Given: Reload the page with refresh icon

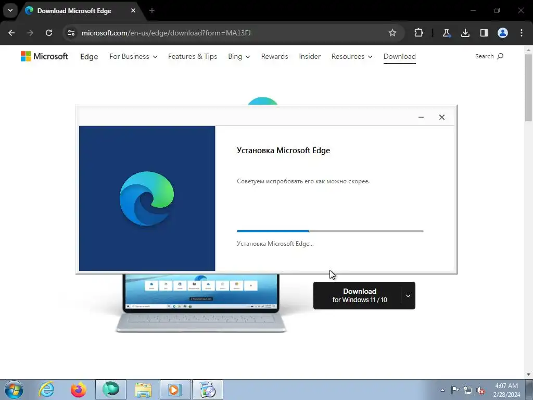Looking at the screenshot, I should pos(49,33).
